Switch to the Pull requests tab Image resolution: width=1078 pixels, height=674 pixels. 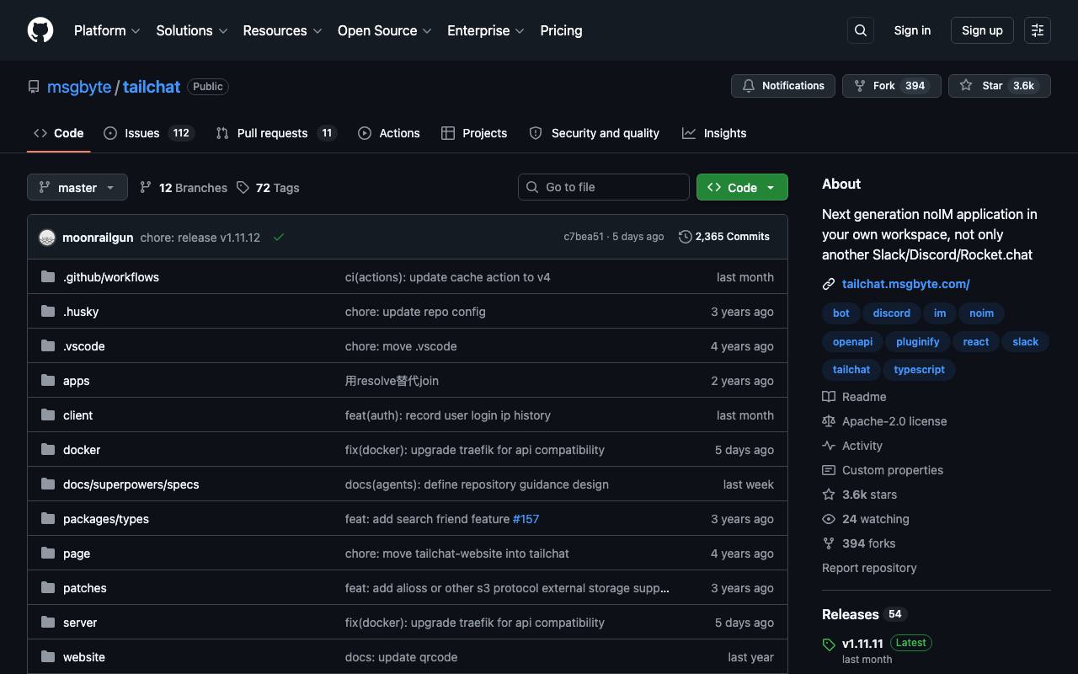pos(276,133)
